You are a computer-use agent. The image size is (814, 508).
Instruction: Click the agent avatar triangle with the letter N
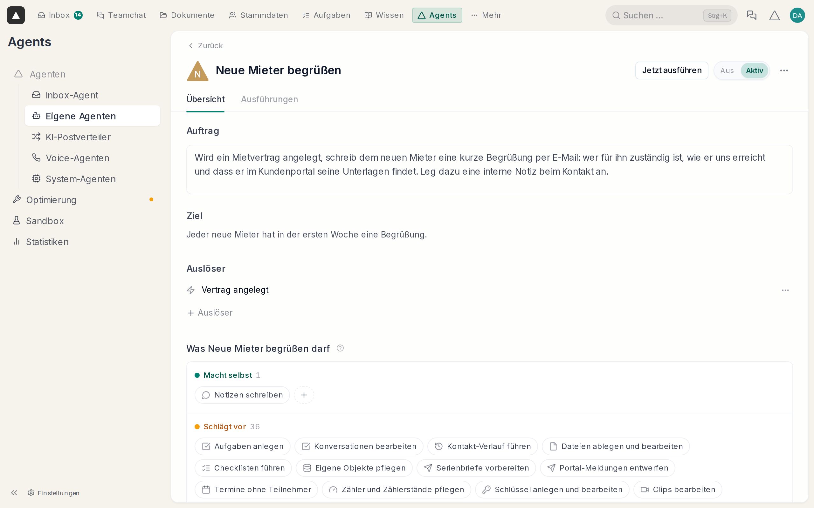click(198, 71)
